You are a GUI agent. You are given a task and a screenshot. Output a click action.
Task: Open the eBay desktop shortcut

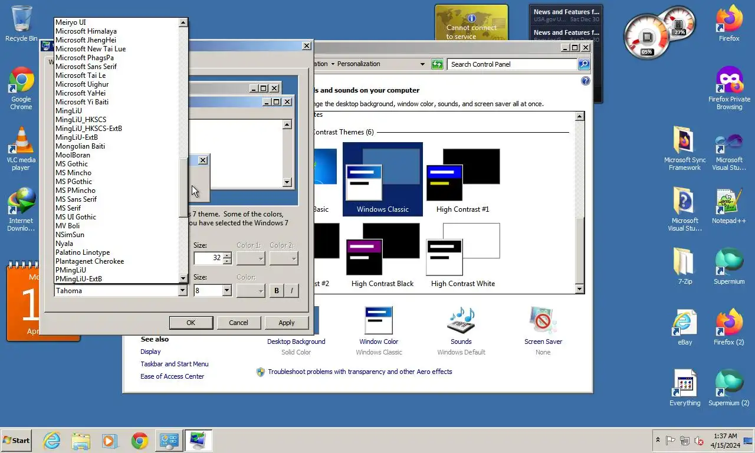(x=685, y=327)
